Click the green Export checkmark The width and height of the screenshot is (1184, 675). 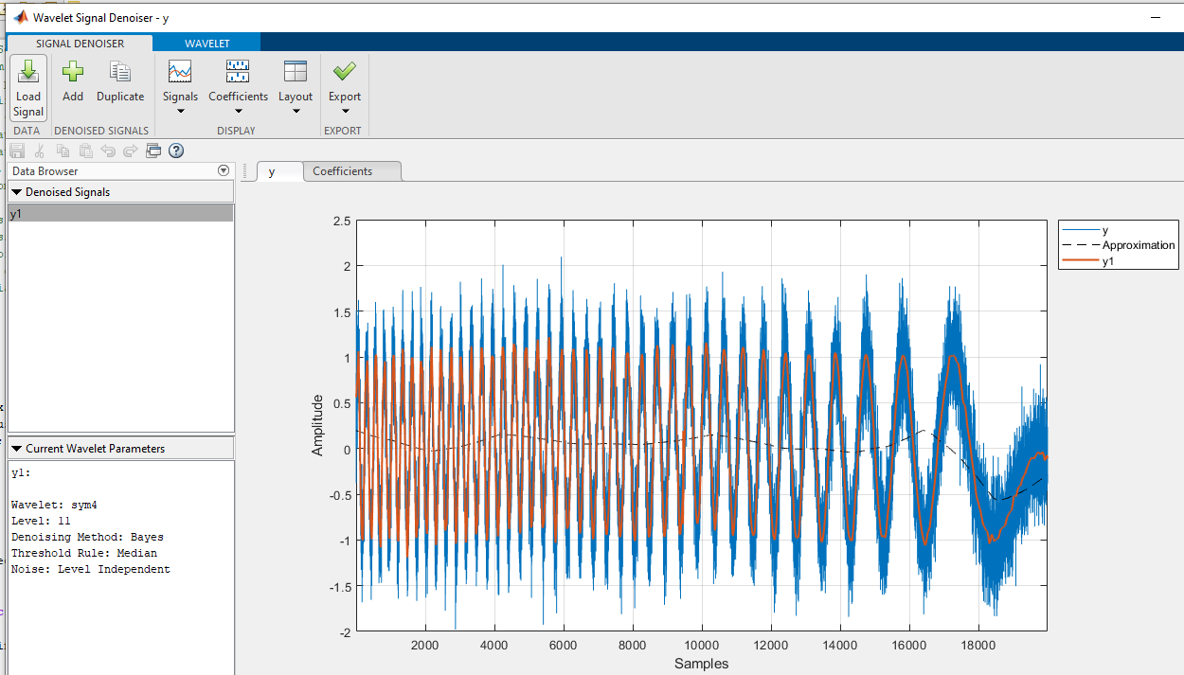(345, 72)
